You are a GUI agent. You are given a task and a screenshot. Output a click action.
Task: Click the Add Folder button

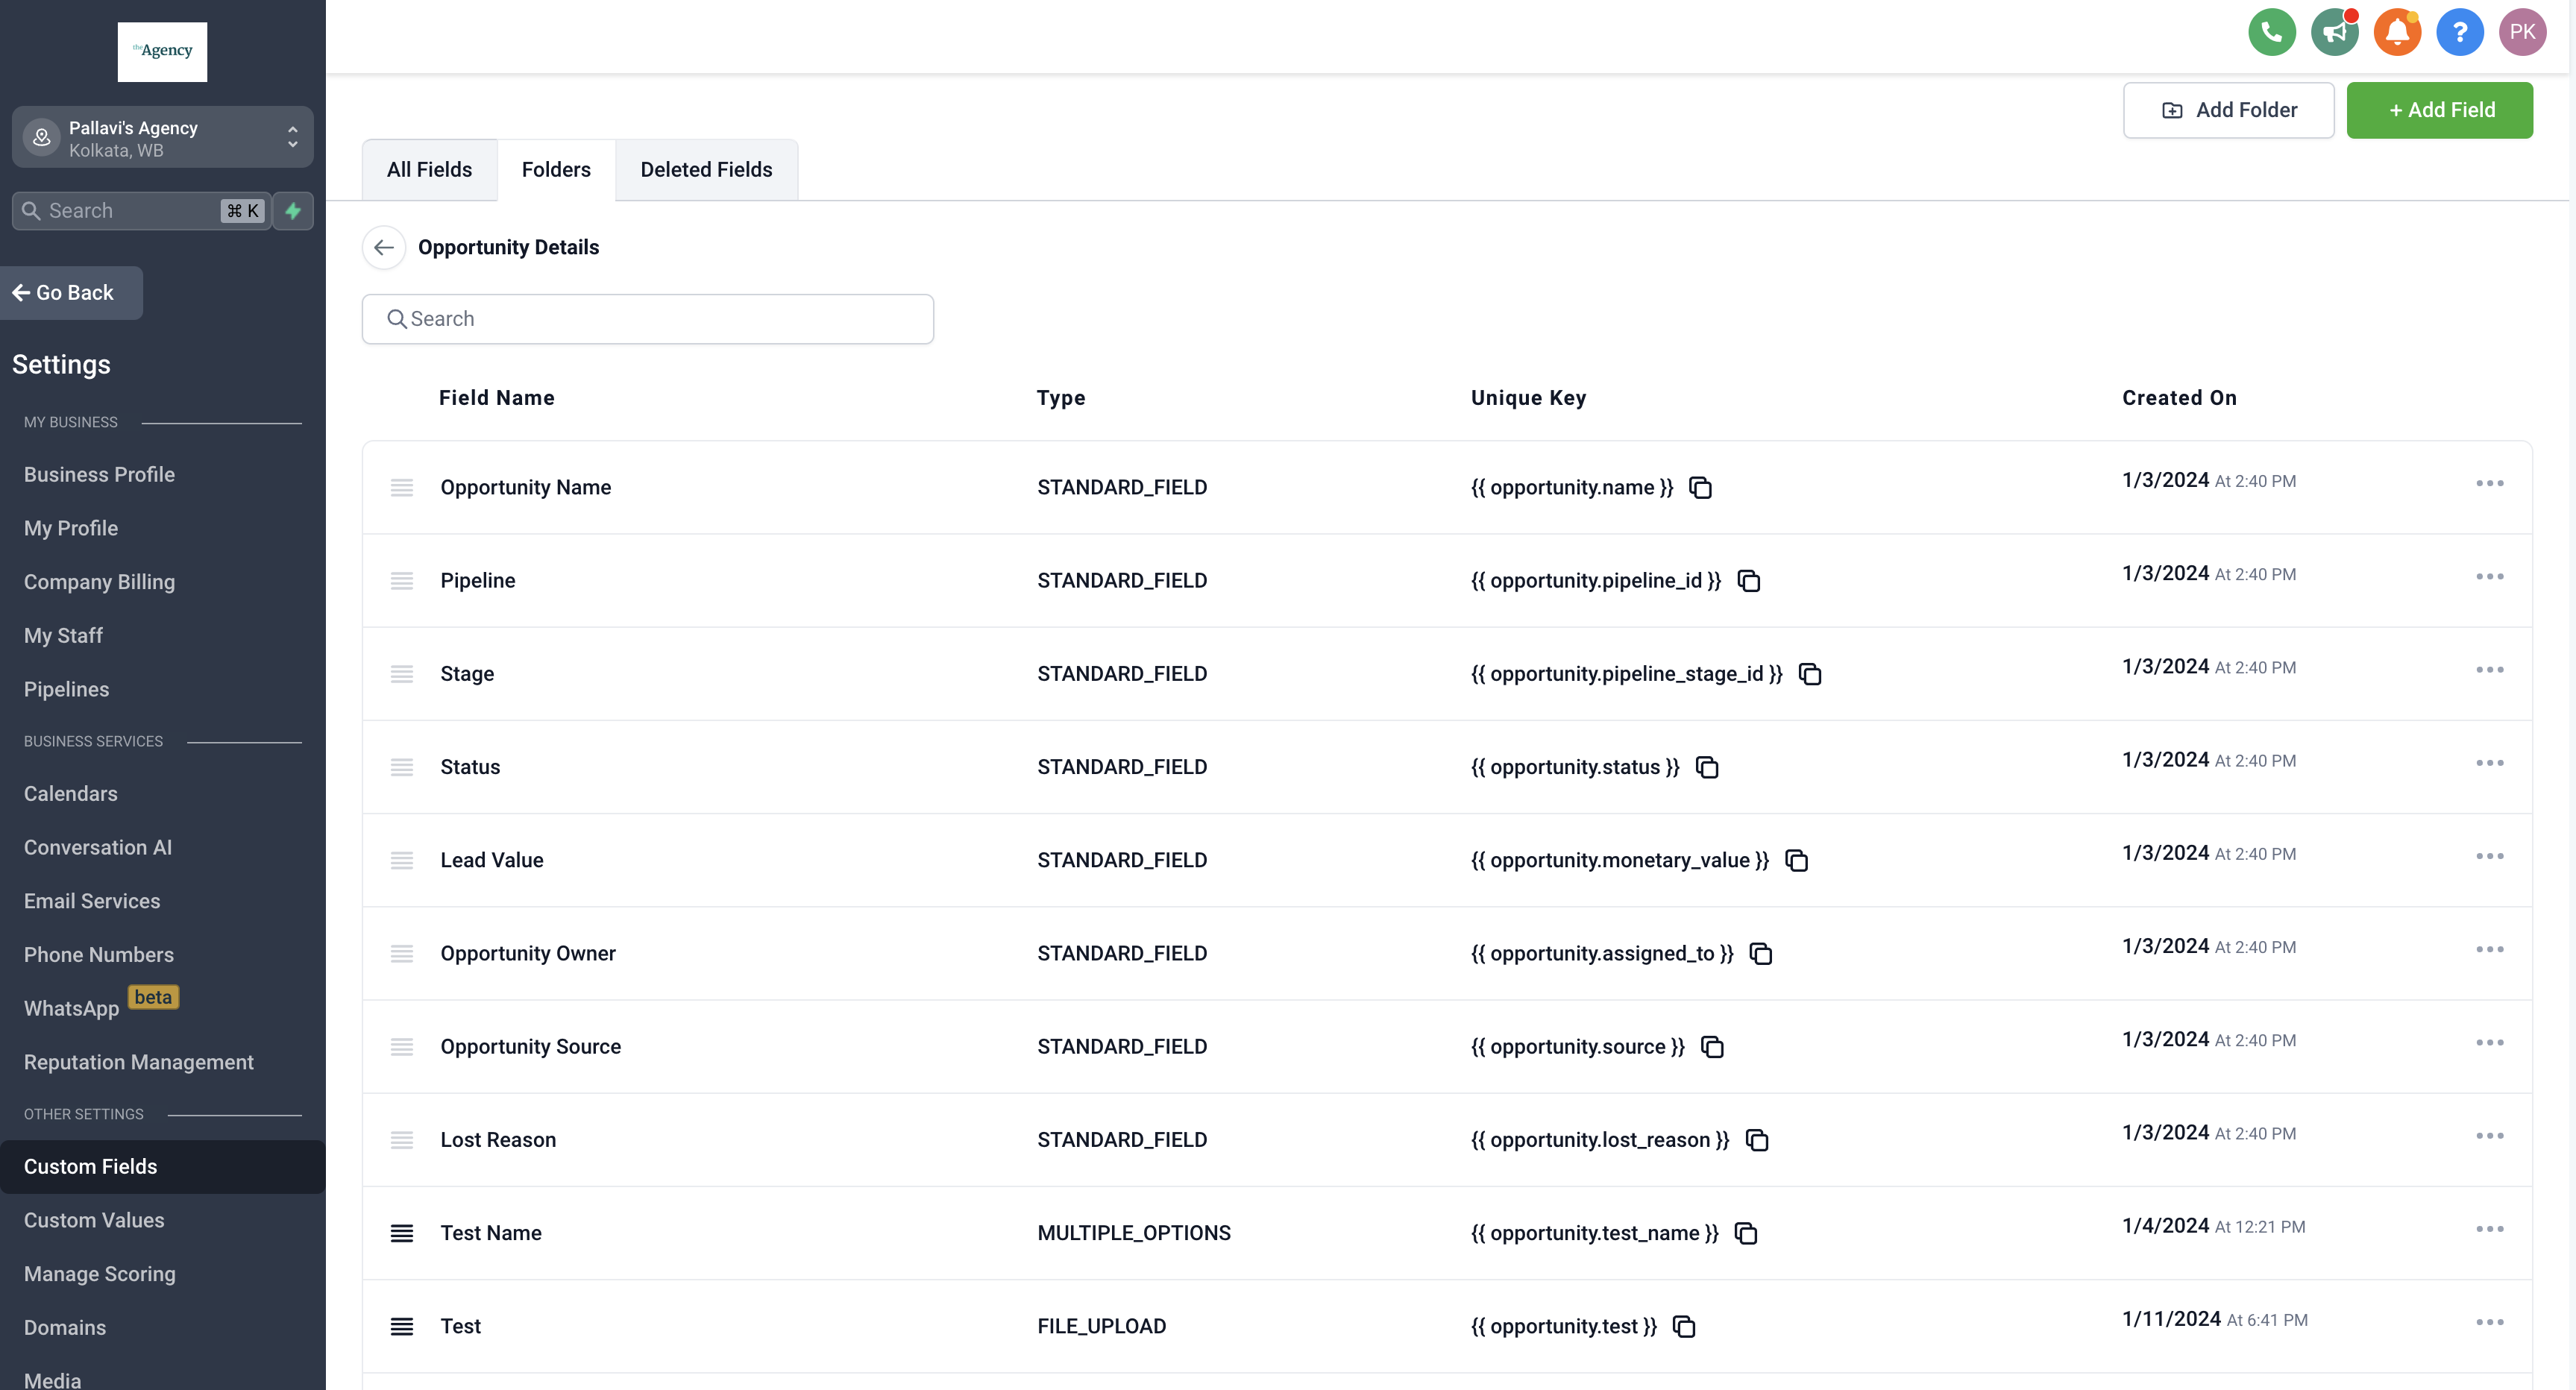click(x=2228, y=110)
